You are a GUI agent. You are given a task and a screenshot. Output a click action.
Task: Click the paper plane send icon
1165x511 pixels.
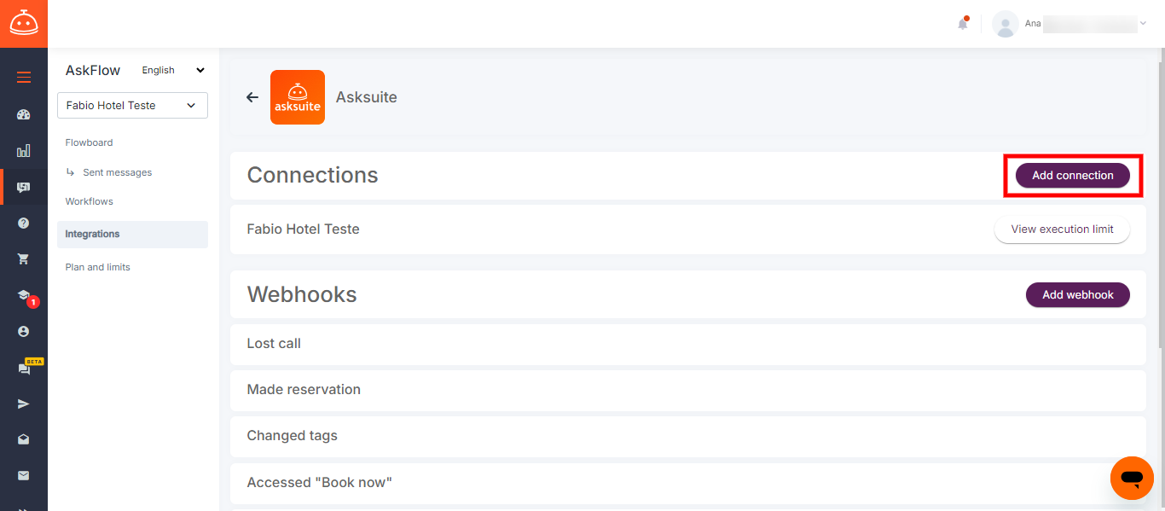pyautogui.click(x=24, y=404)
